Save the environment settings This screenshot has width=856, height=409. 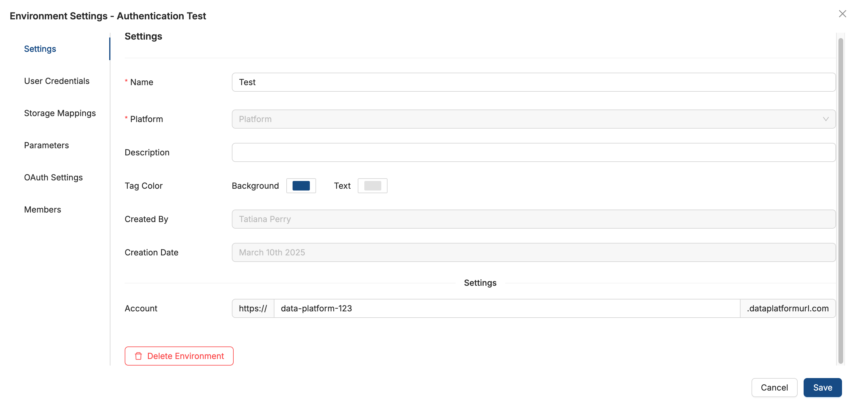tap(822, 387)
